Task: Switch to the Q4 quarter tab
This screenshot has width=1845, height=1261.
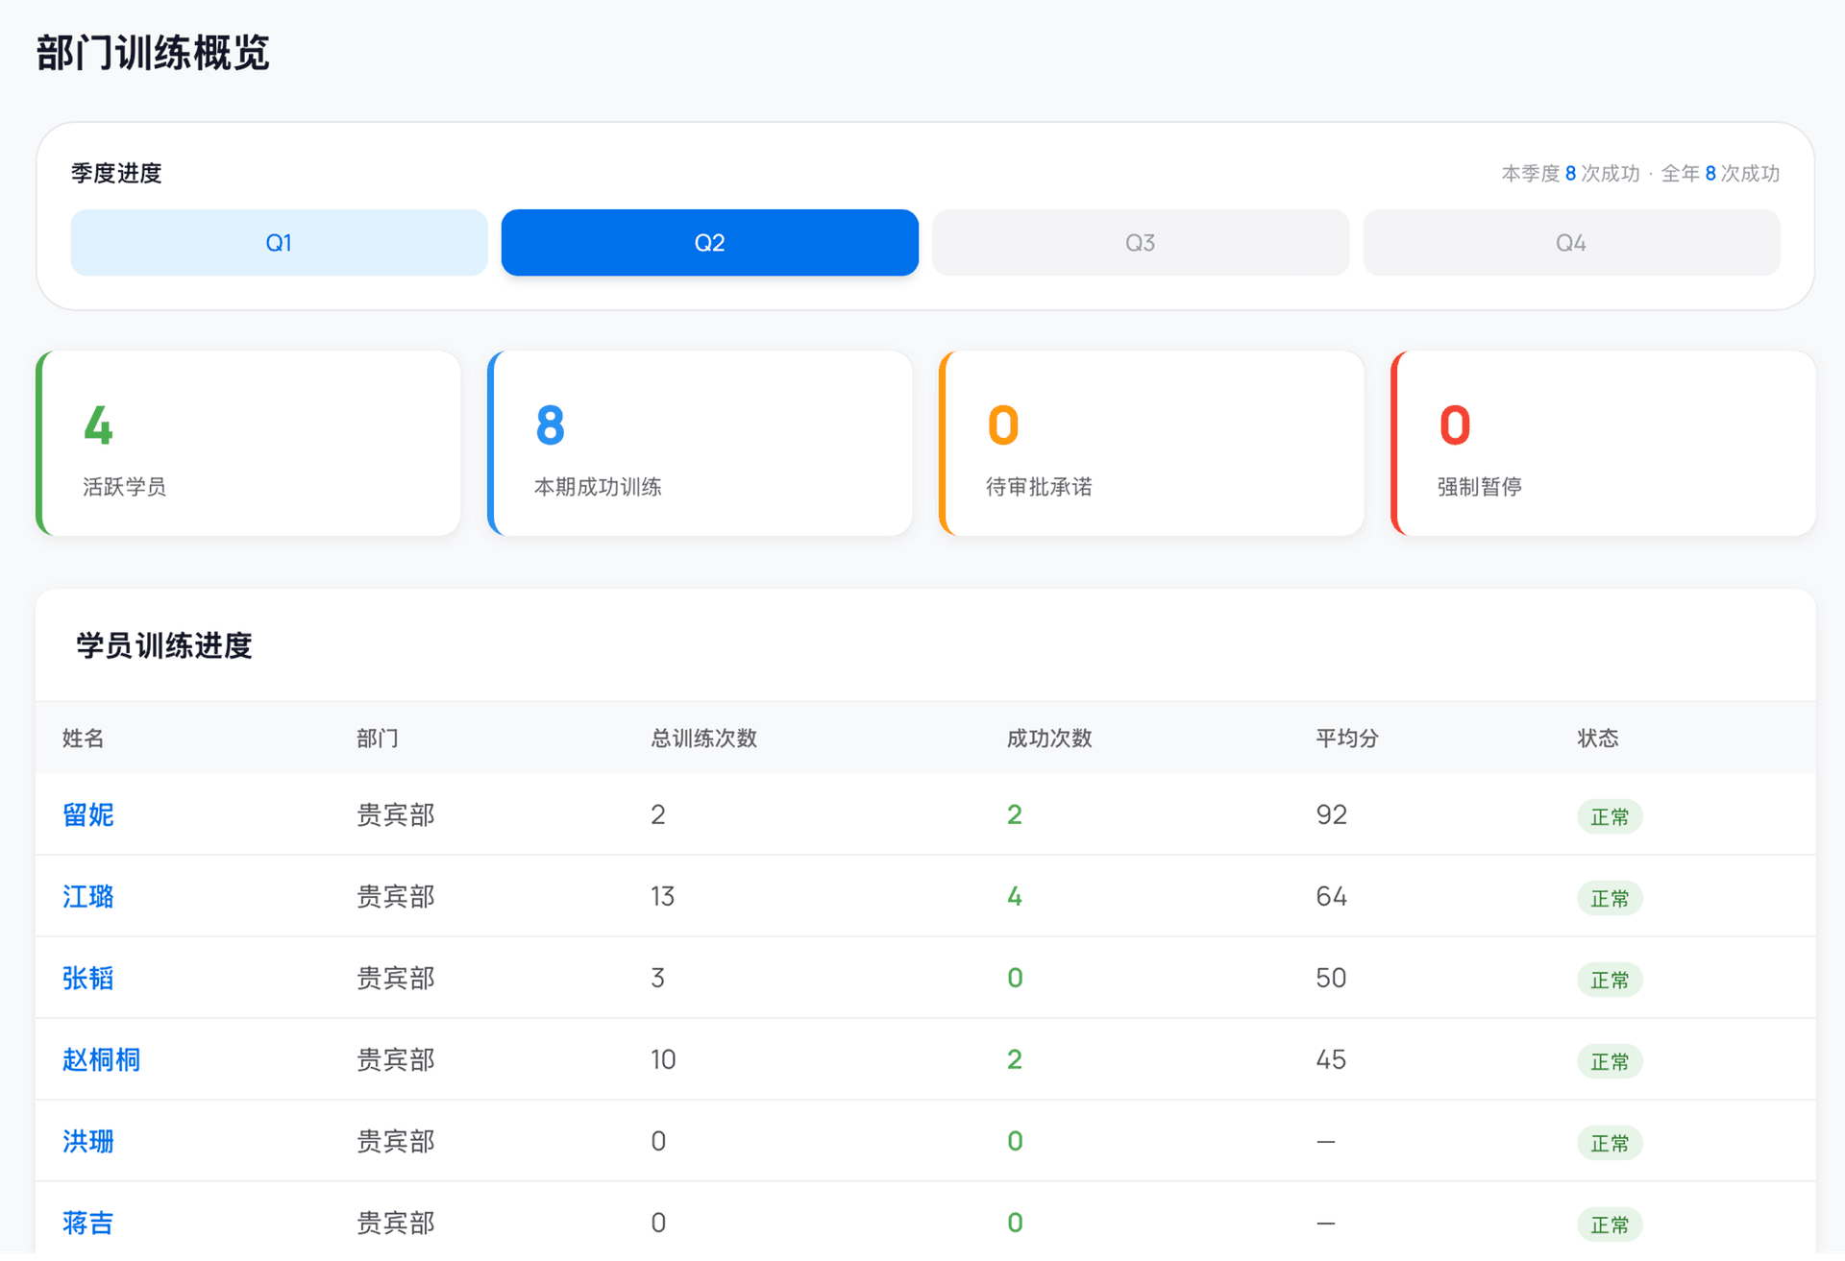Action: [1571, 243]
